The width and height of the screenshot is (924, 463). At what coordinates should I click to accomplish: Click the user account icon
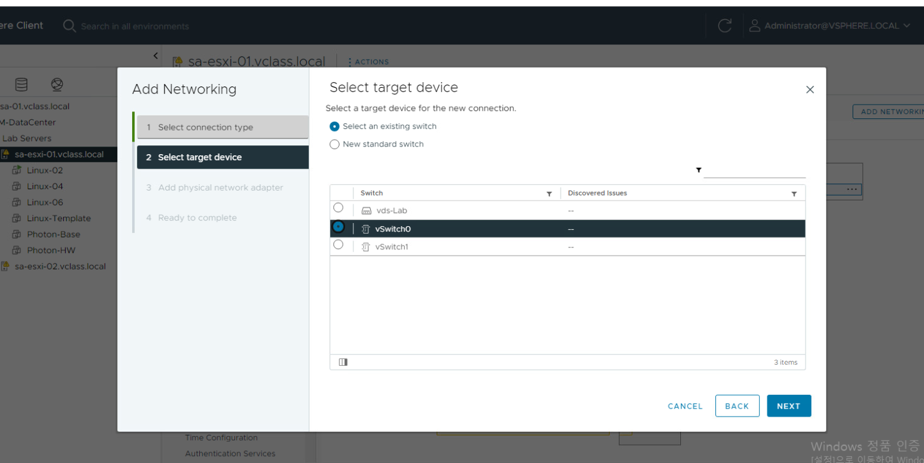pyautogui.click(x=754, y=26)
